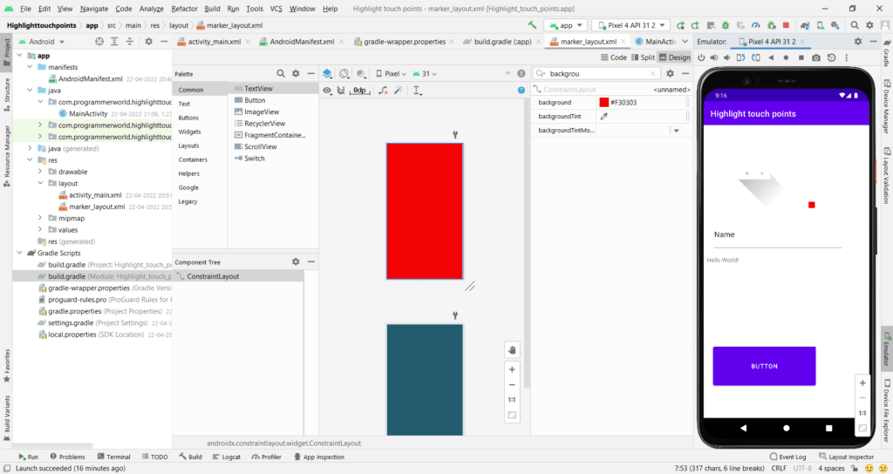Toggle the Emulator tool window side tab
The width and height of the screenshot is (893, 474).
tap(887, 347)
